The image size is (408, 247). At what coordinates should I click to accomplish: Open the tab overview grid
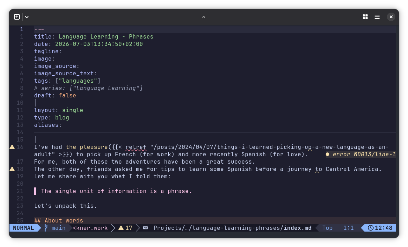pyautogui.click(x=365, y=17)
